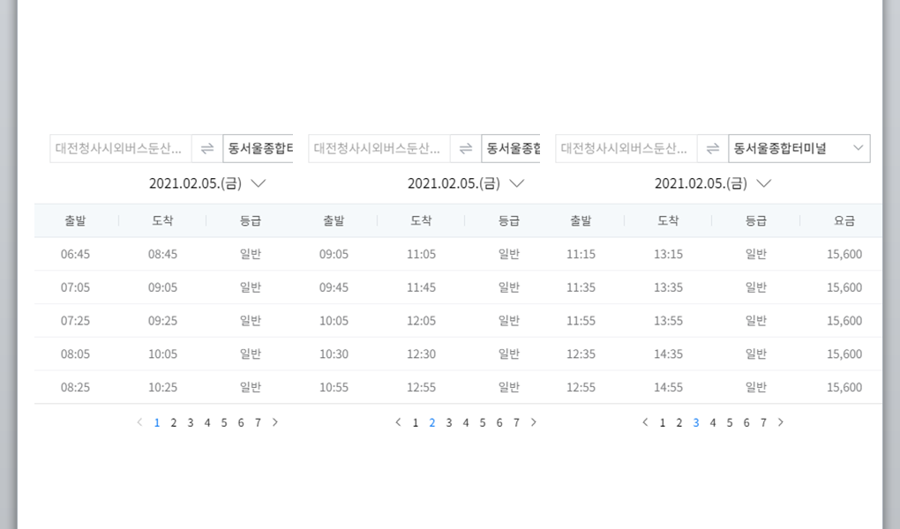Click the 대전청사시외버스둔산 origin field in middle timetable
The height and width of the screenshot is (529, 900).
click(x=379, y=149)
